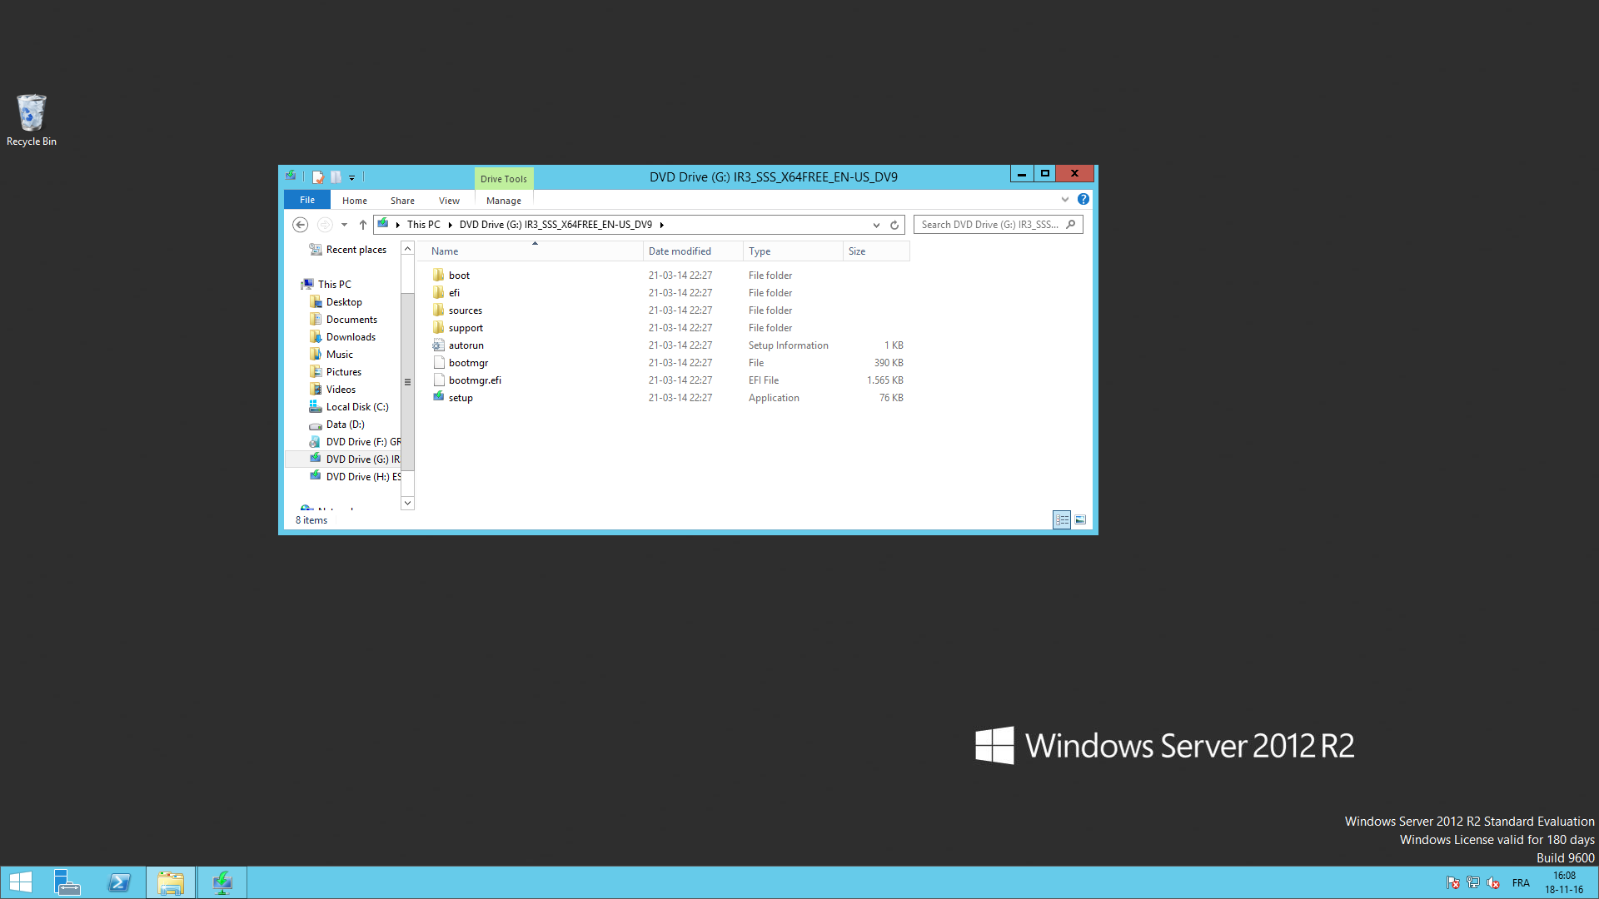Click the window system icon in title bar
1599x899 pixels.
[x=291, y=176]
